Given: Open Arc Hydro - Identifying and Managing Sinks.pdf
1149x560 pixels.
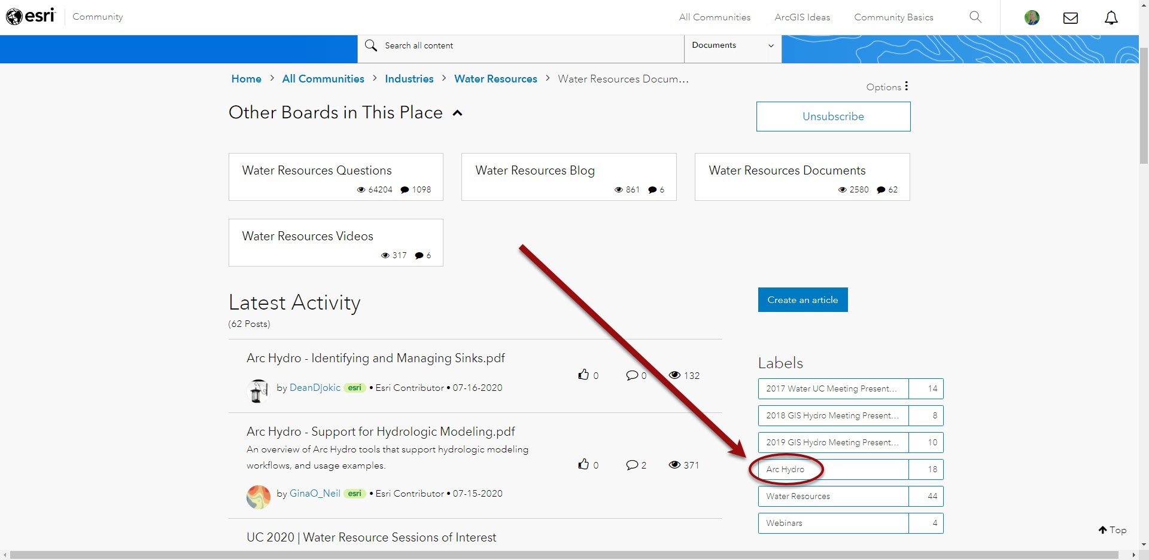Looking at the screenshot, I should (x=376, y=358).
